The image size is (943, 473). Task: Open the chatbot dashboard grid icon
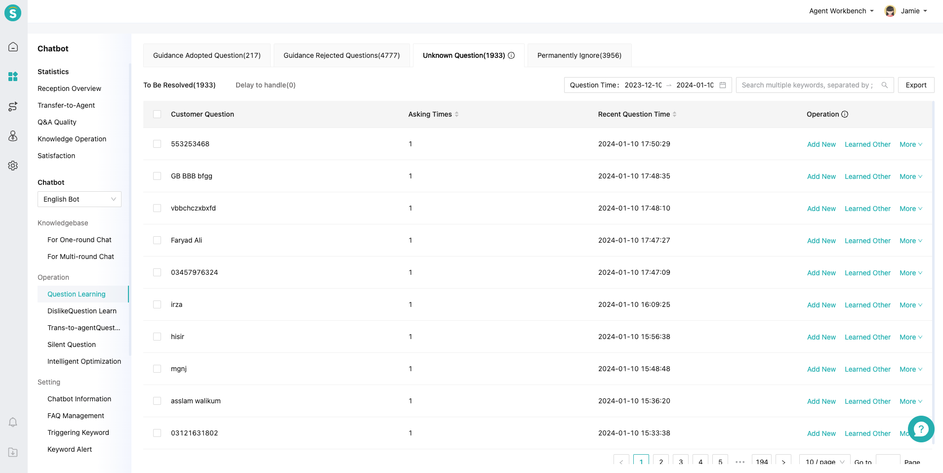click(13, 77)
